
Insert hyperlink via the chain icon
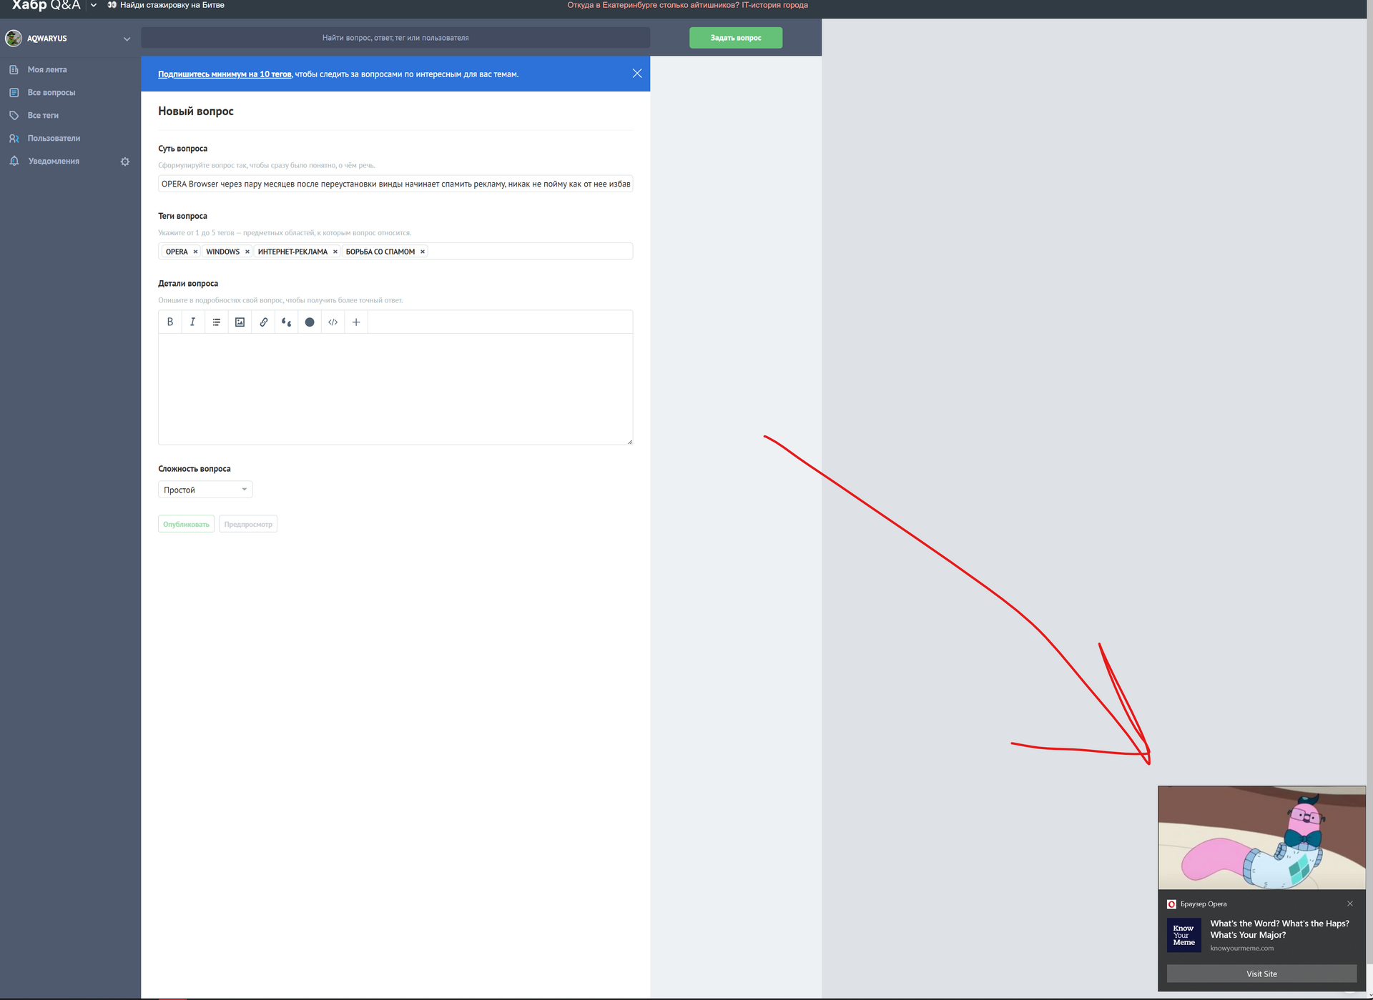[x=263, y=322]
